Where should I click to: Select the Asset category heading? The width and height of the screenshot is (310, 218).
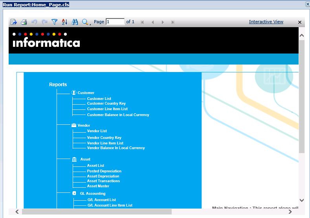[x=85, y=159]
